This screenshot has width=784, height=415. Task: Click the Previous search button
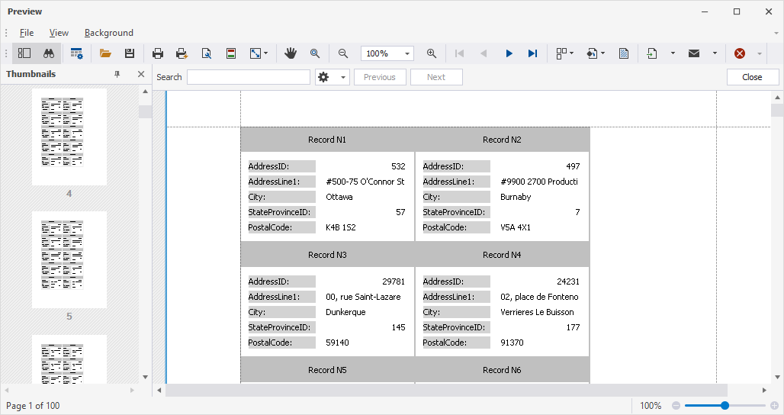(x=380, y=77)
